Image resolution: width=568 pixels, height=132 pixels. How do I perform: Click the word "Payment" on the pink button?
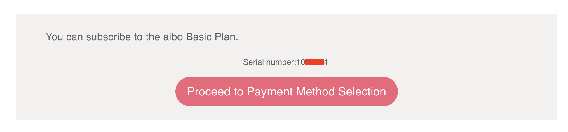tap(270, 92)
